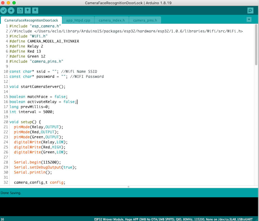Click the commented WiFi.h path on line 2
The height and width of the screenshot is (221, 259).
(x=126, y=31)
